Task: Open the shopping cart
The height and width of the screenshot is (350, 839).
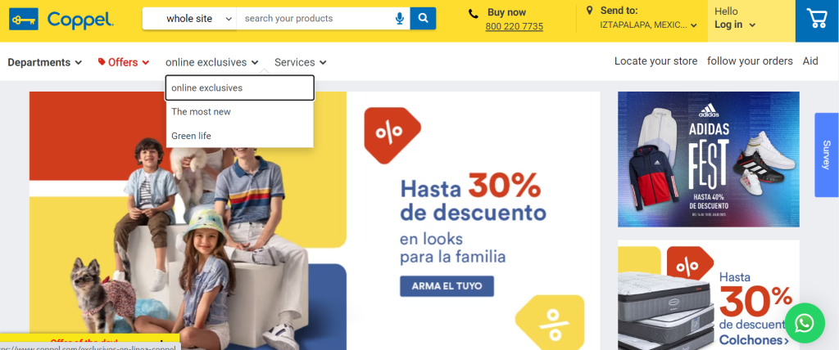Action: click(x=817, y=20)
